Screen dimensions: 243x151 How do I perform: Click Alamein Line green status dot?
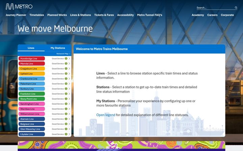click(66, 119)
